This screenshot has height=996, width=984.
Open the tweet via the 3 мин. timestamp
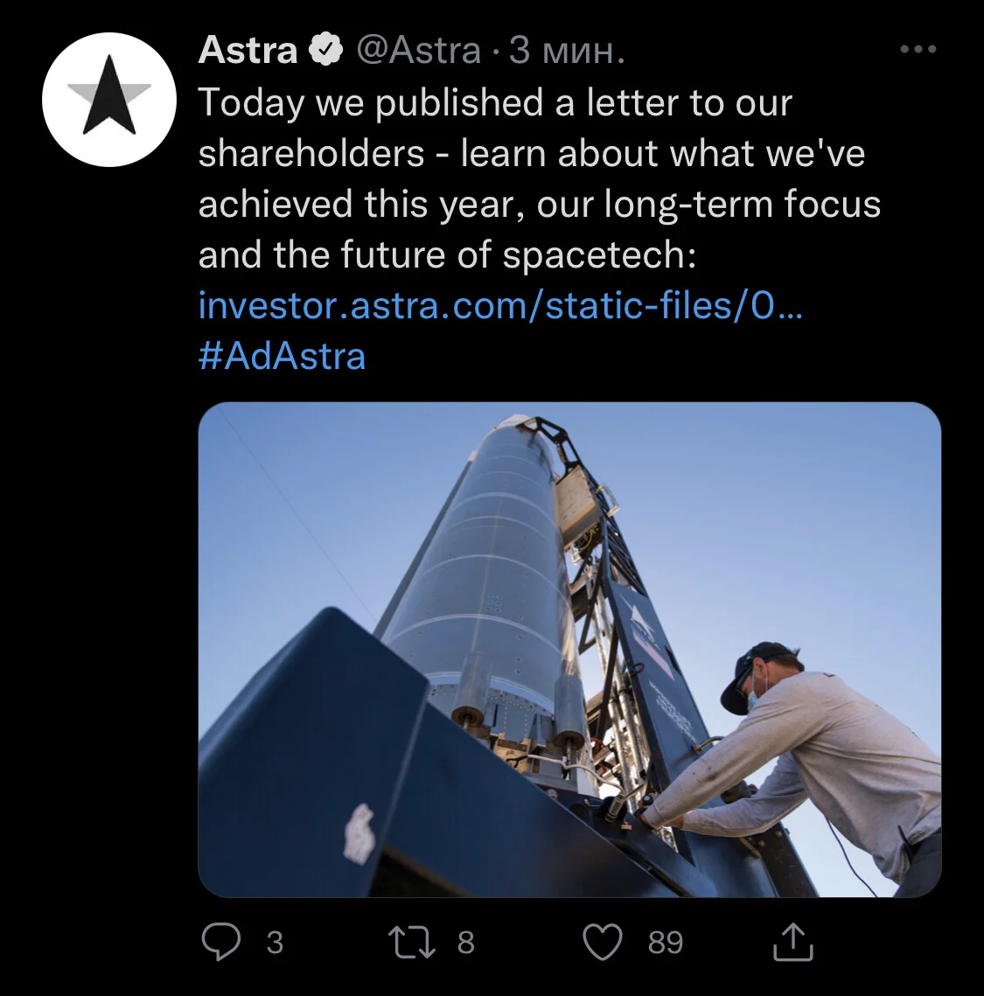(x=567, y=50)
